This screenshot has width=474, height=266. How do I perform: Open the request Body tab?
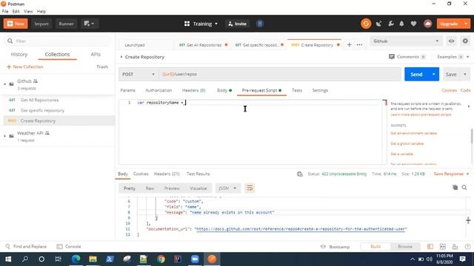(224, 90)
